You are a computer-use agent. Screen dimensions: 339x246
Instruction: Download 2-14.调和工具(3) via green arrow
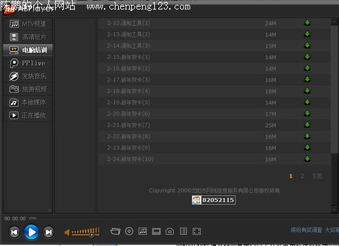(307, 46)
